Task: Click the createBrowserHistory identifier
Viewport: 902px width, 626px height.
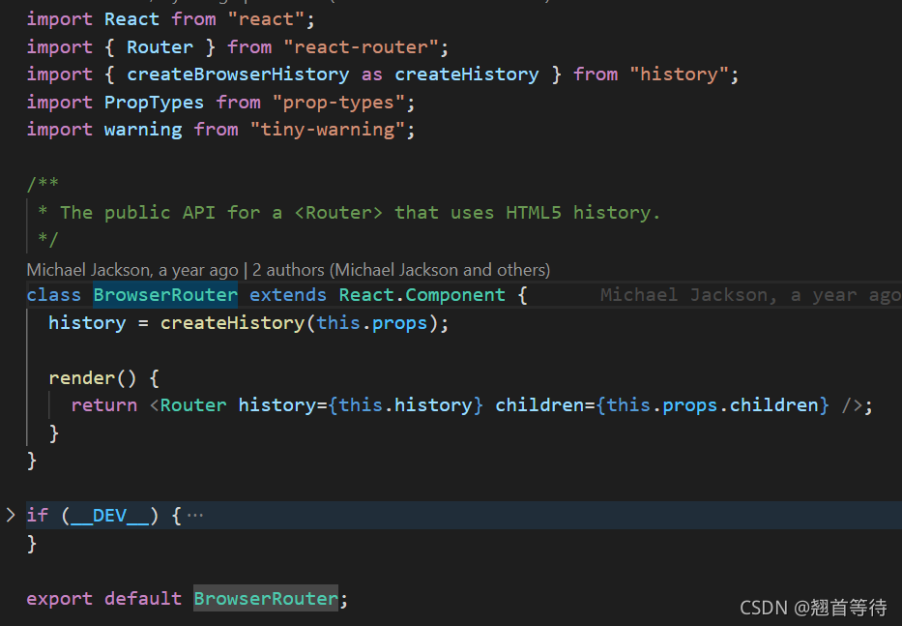Action: (238, 75)
